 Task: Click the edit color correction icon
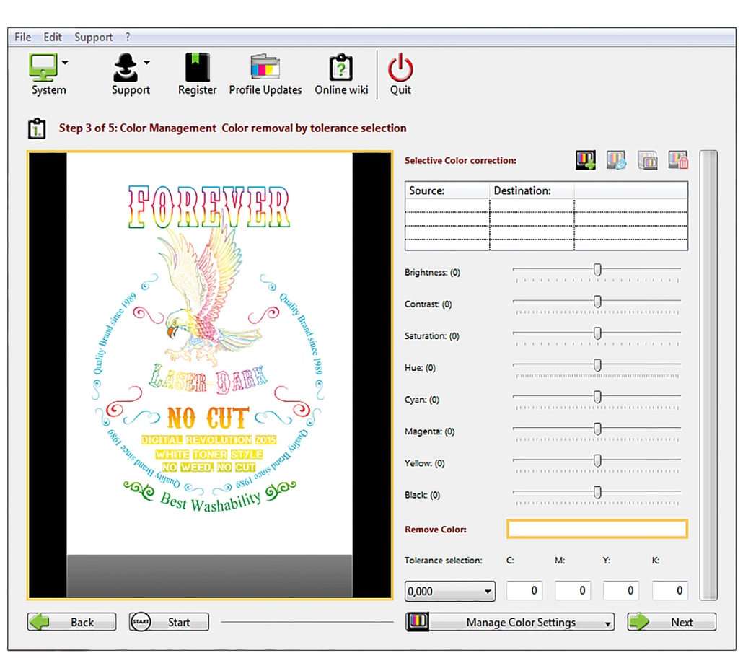[x=615, y=160]
